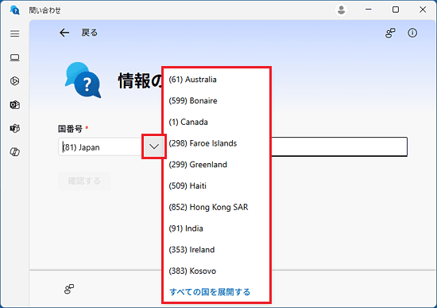
Task: Select (298) Faroe Islands from the list
Action: [x=217, y=143]
